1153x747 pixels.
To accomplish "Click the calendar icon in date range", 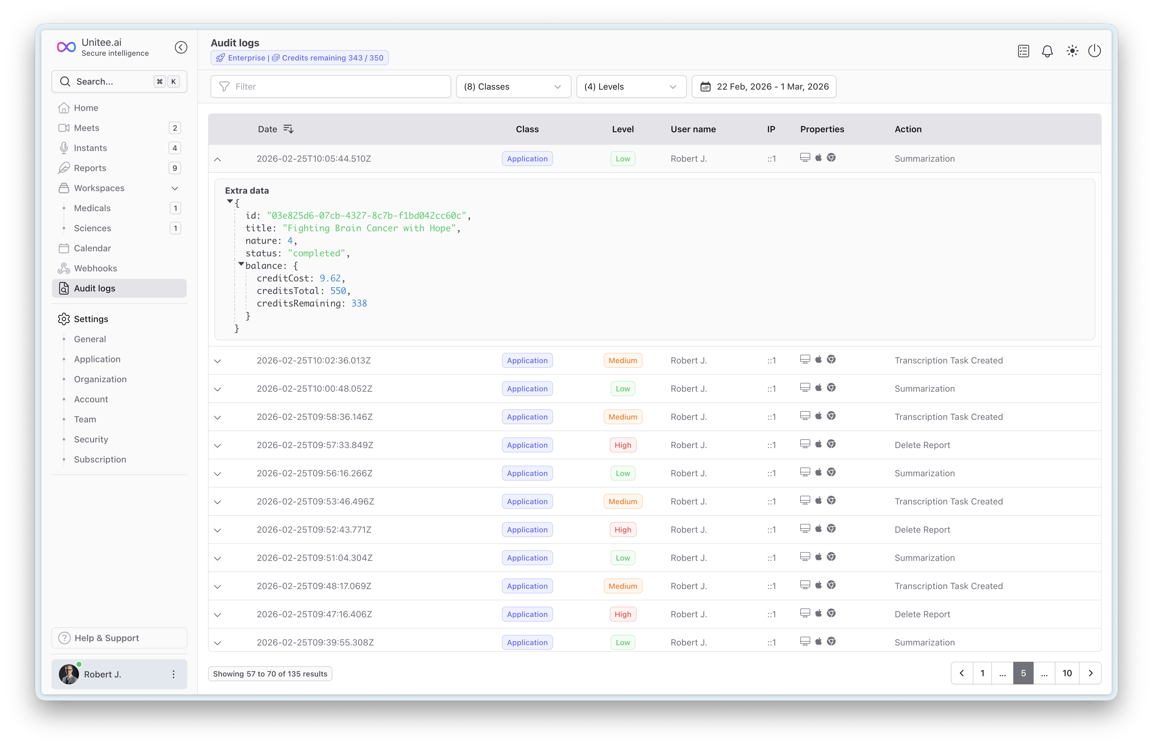I will (705, 86).
